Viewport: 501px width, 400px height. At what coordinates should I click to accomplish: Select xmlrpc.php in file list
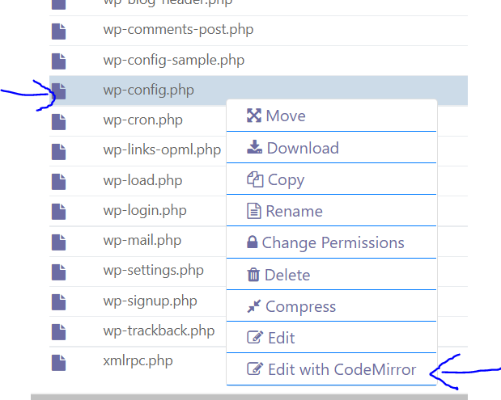[138, 362]
